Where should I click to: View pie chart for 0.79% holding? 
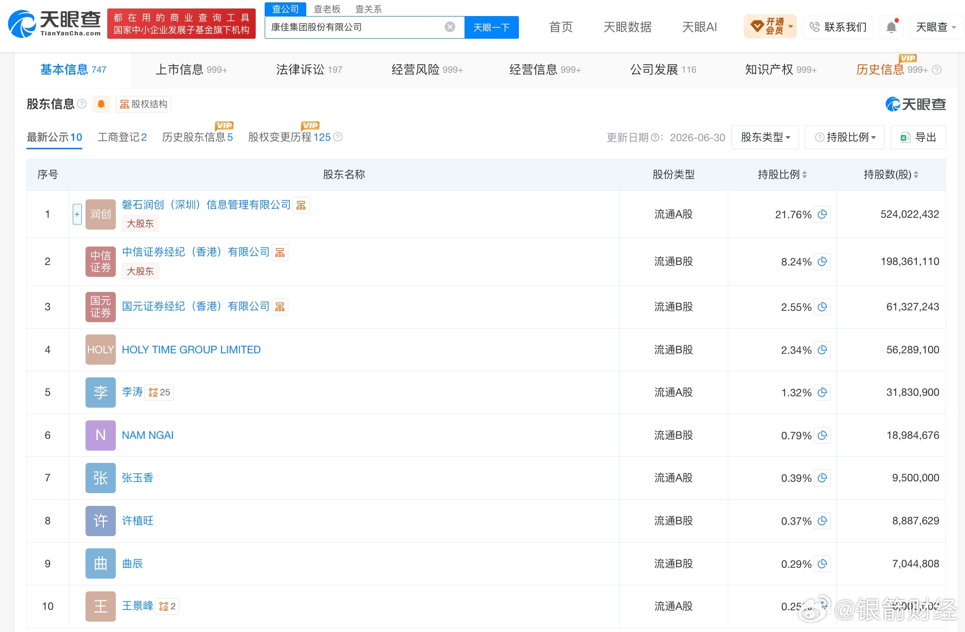tap(822, 436)
